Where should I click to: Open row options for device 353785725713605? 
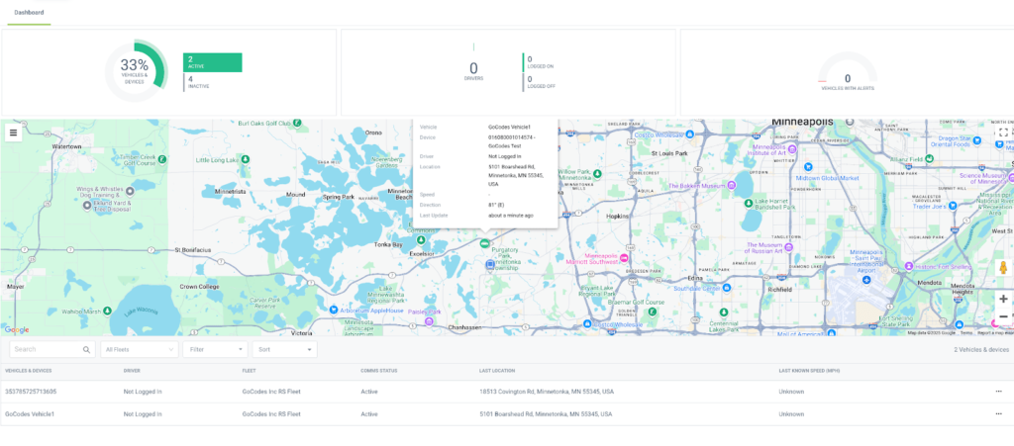(1000, 392)
